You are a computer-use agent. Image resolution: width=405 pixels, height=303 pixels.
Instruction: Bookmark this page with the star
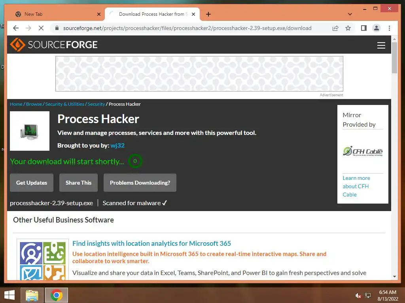coord(348,28)
